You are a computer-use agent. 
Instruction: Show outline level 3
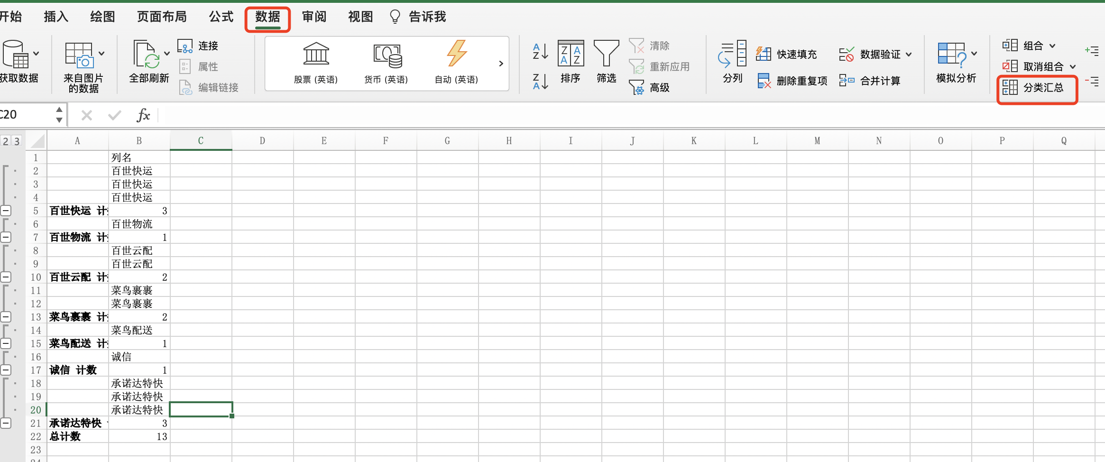tap(17, 141)
